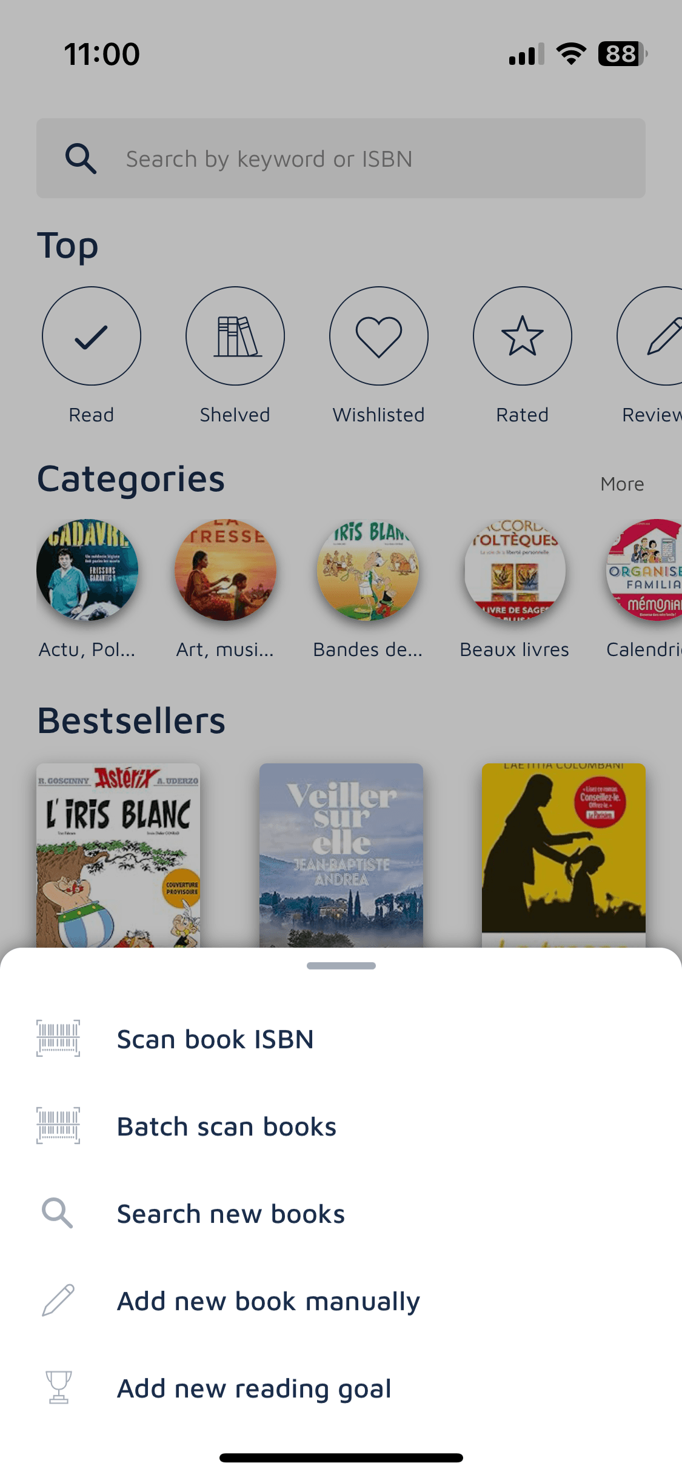The height and width of the screenshot is (1477, 682).
Task: Open More categories link
Action: pyautogui.click(x=622, y=484)
